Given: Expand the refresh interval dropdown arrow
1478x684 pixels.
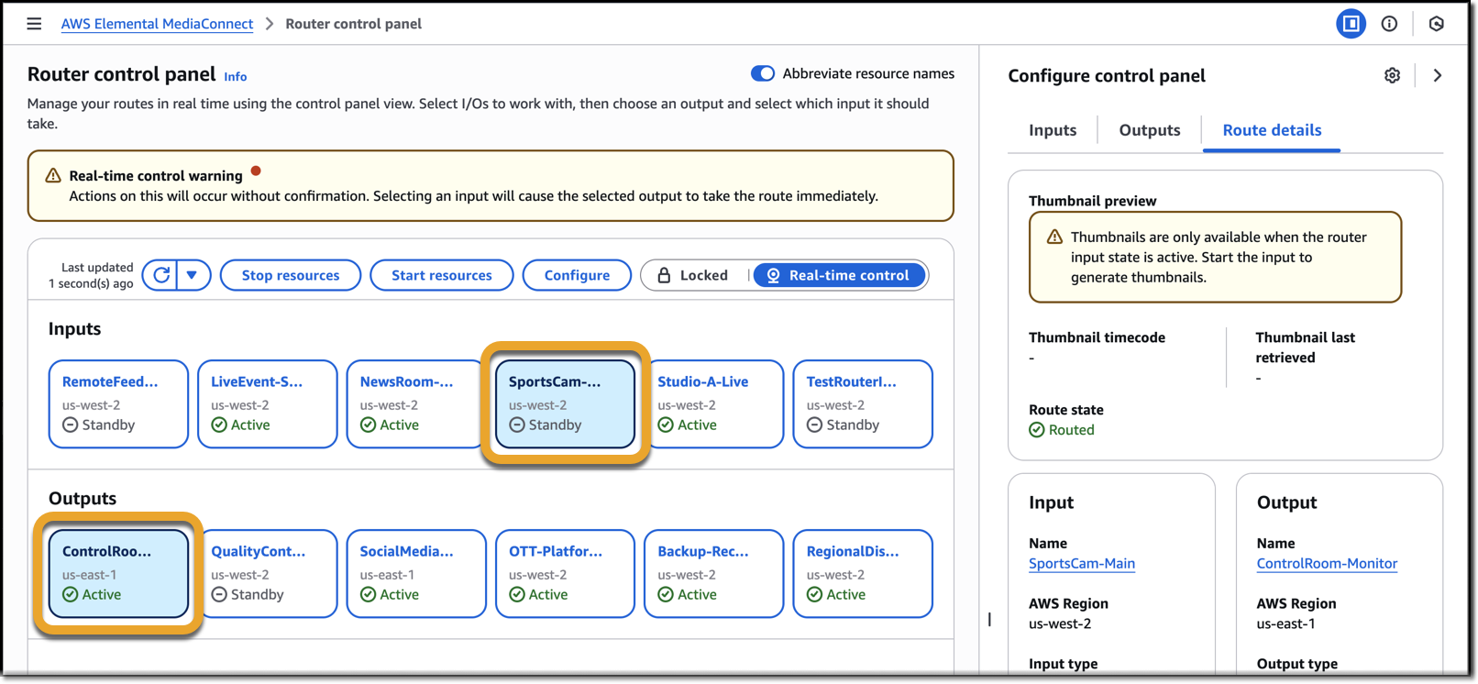Looking at the screenshot, I should click(193, 275).
